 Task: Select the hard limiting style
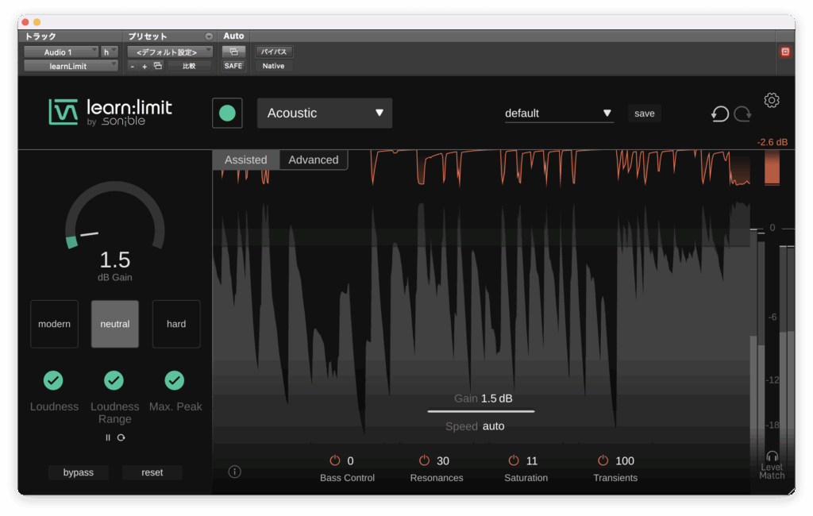coord(176,324)
